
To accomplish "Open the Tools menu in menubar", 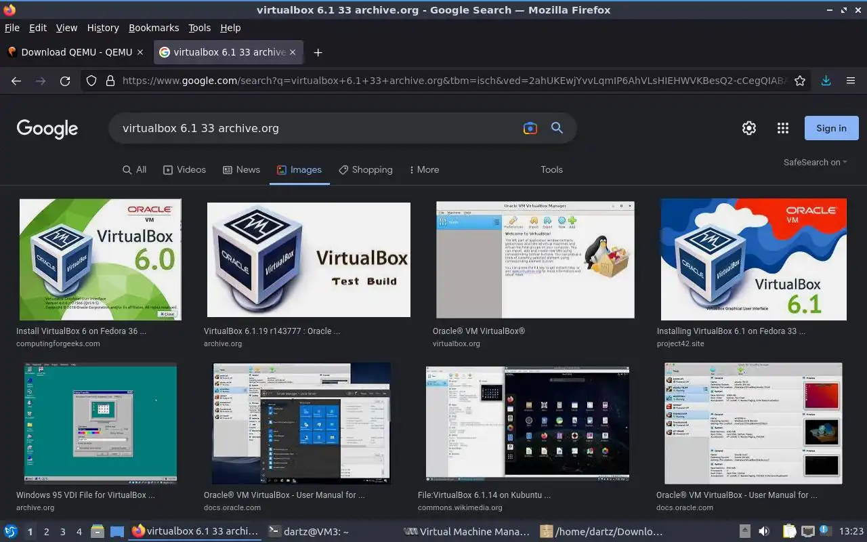I will pos(200,28).
